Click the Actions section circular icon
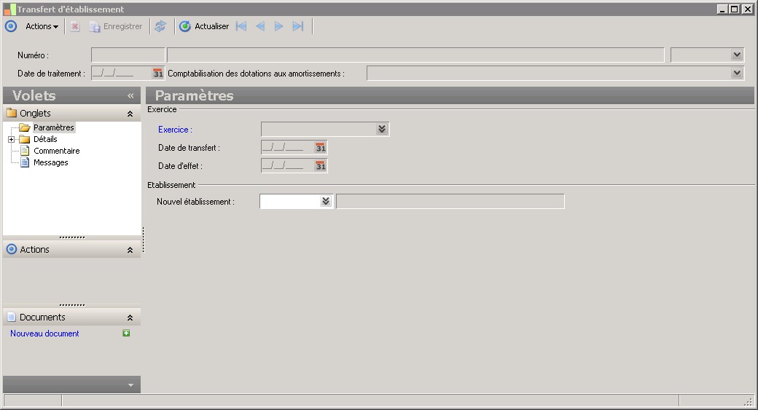Screen dimensions: 758x410 pos(12,249)
